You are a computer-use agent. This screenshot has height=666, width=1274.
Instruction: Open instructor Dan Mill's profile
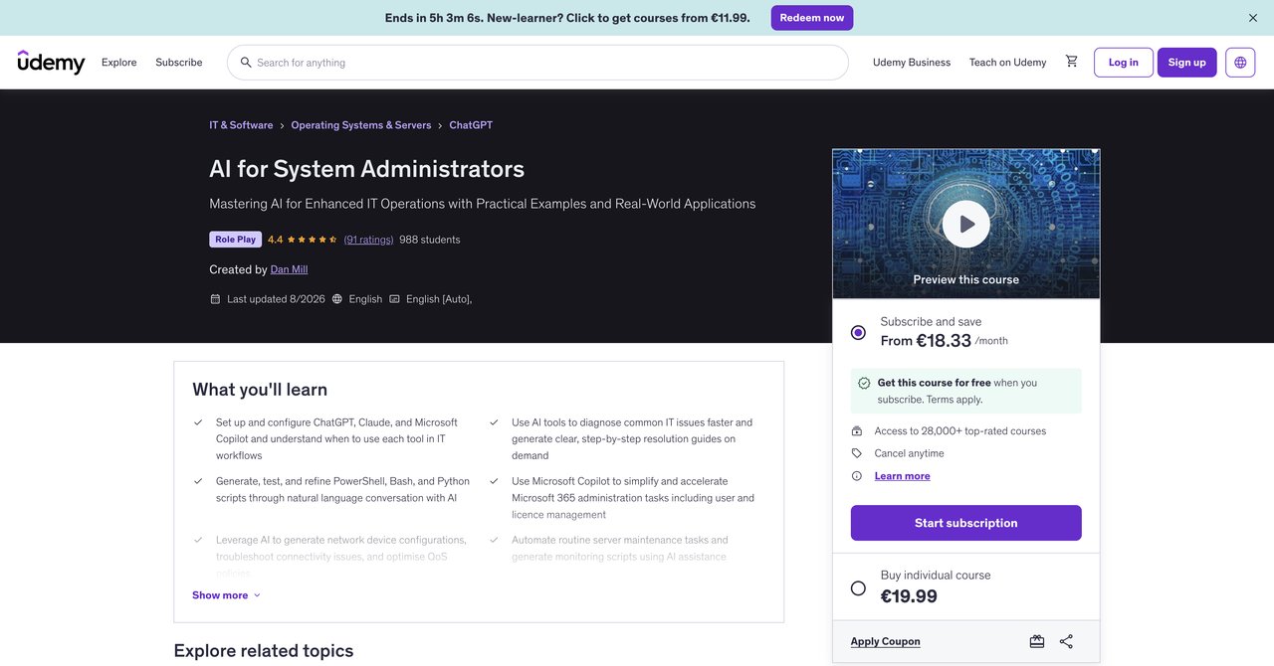click(x=289, y=269)
